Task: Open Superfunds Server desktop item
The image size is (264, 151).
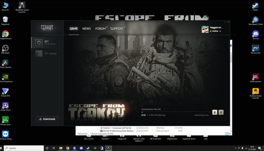Action: pyautogui.click(x=189, y=138)
